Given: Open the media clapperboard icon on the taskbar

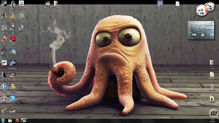Looking at the screenshot, I should 24,120.
